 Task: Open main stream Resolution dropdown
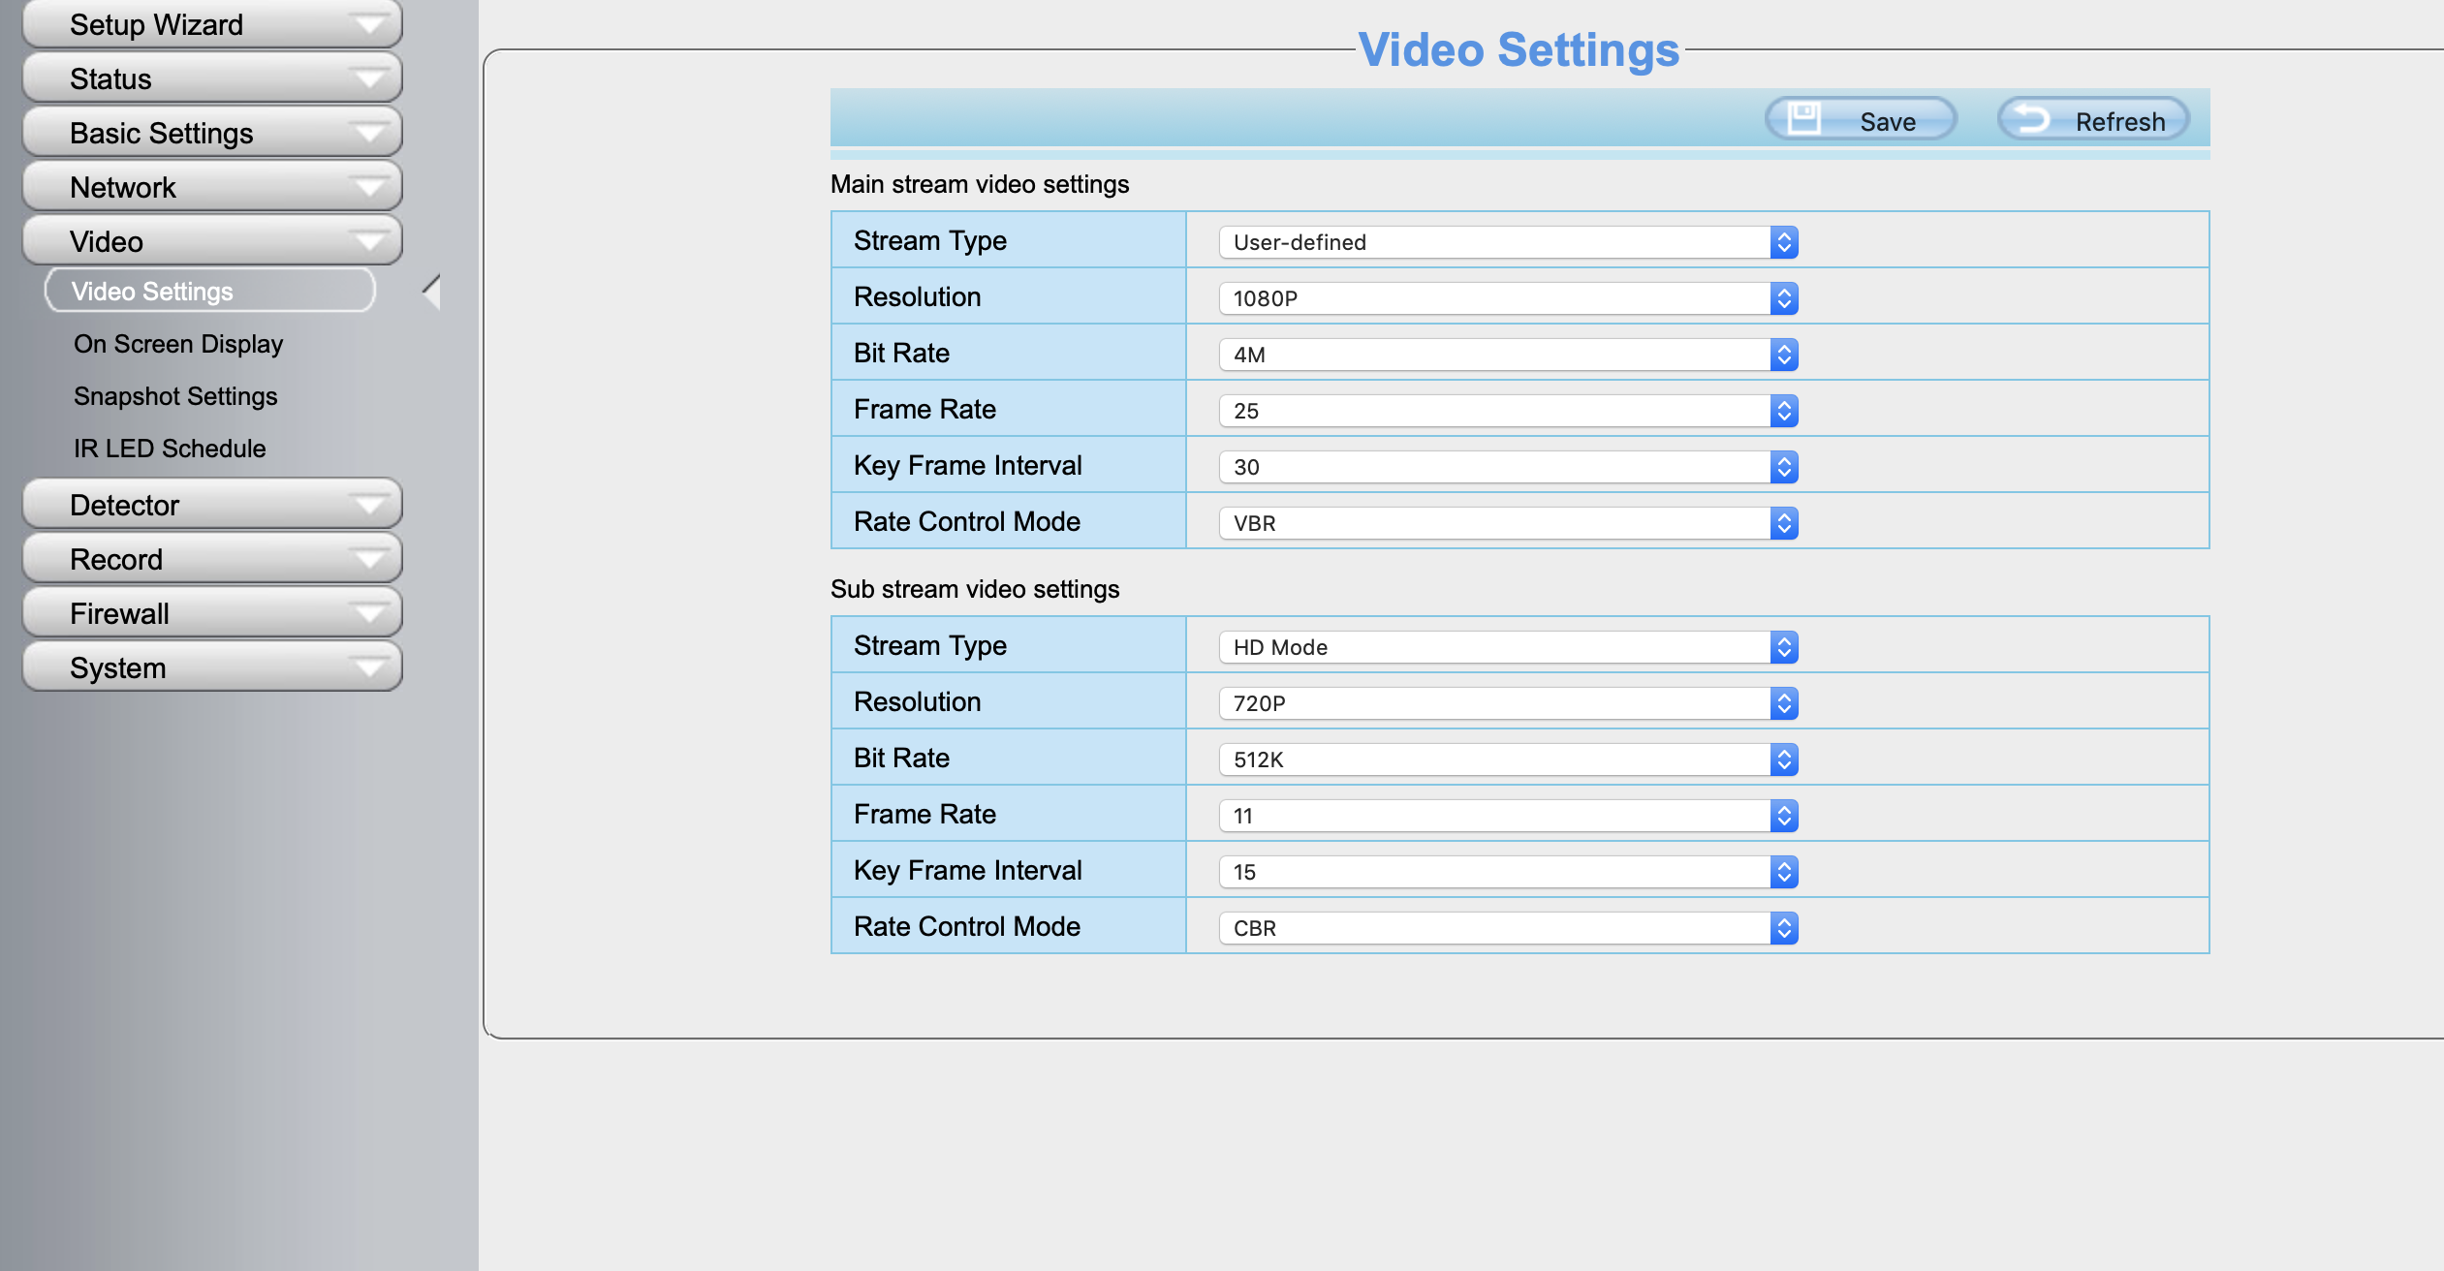click(1507, 298)
